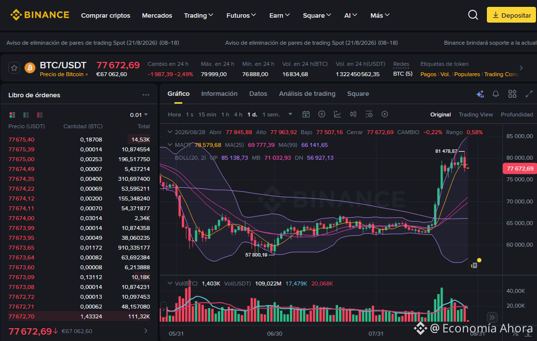Open the AI chart assistant sparkle icon

pyautogui.click(x=480, y=94)
